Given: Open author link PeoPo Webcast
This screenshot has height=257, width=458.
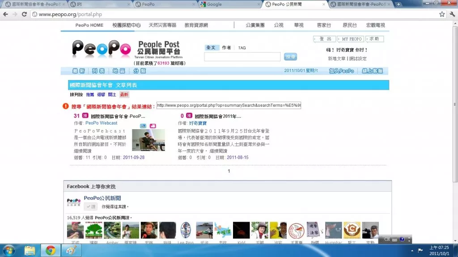Looking at the screenshot, I should (x=102, y=123).
